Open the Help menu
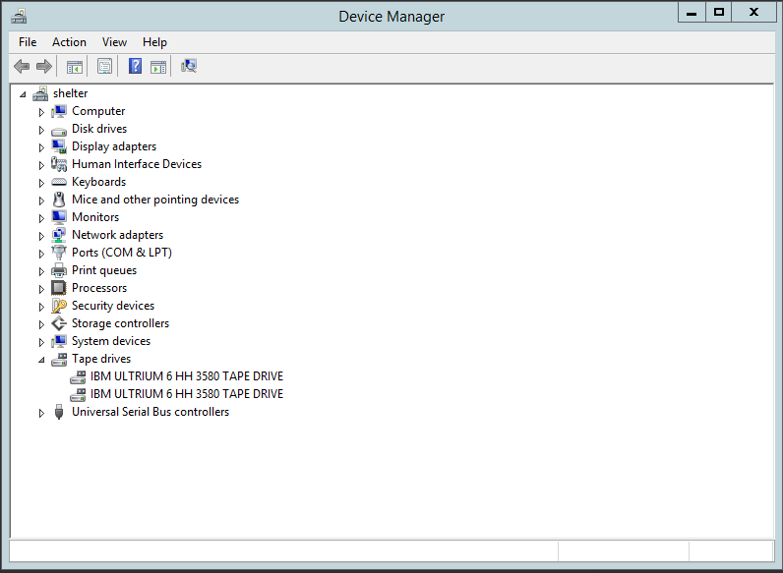The height and width of the screenshot is (573, 783). 154,42
